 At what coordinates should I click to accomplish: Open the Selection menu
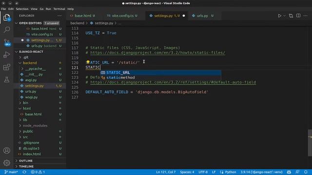(22, 9)
